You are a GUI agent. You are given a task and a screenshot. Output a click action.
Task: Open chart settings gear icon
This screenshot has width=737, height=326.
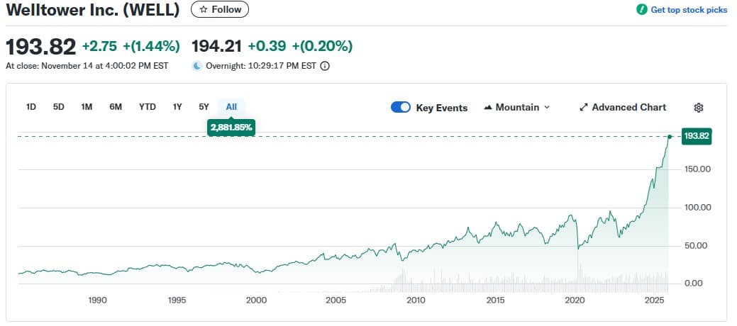click(699, 108)
